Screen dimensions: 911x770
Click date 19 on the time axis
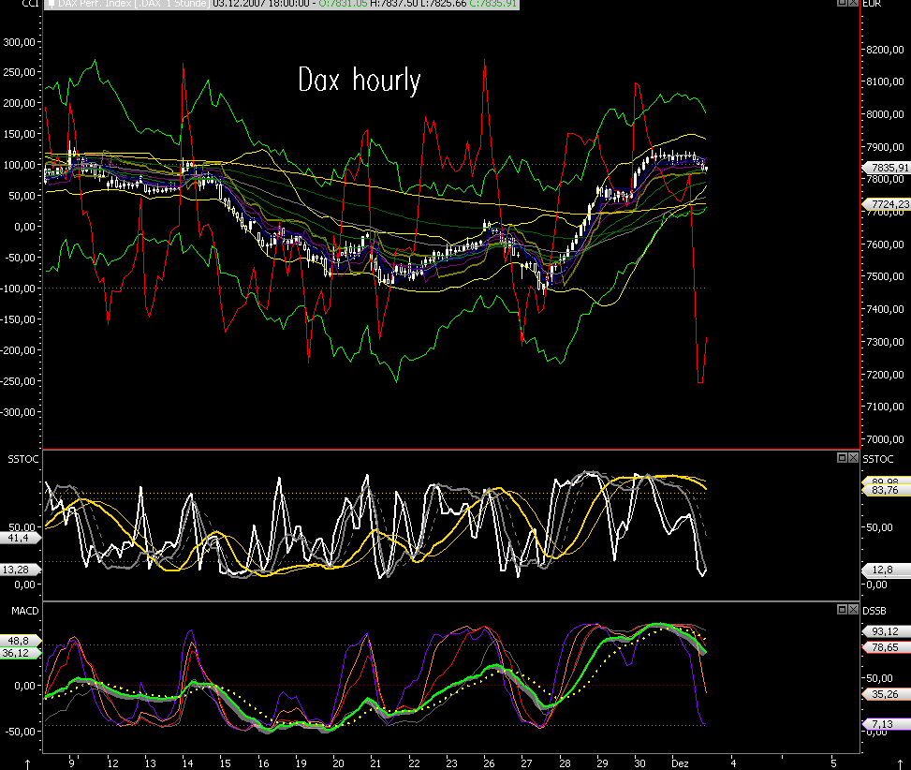301,763
